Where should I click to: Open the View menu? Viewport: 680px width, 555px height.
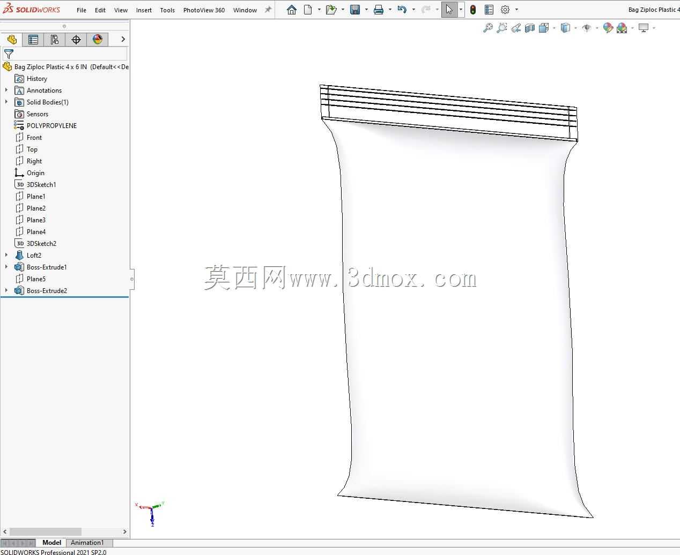(121, 10)
